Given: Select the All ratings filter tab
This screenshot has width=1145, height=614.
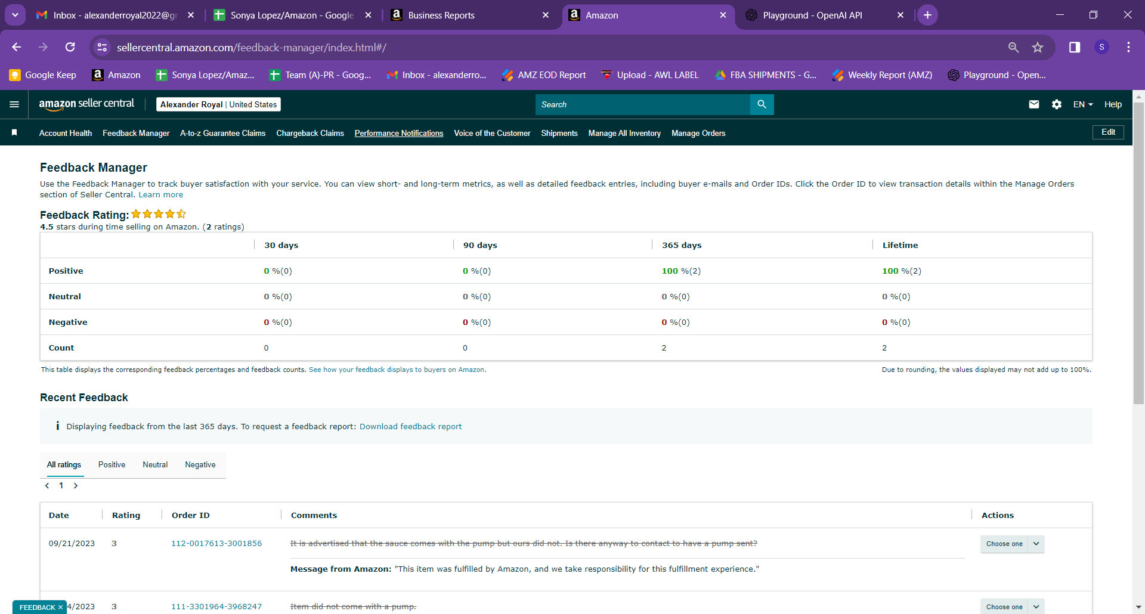Looking at the screenshot, I should (x=64, y=465).
